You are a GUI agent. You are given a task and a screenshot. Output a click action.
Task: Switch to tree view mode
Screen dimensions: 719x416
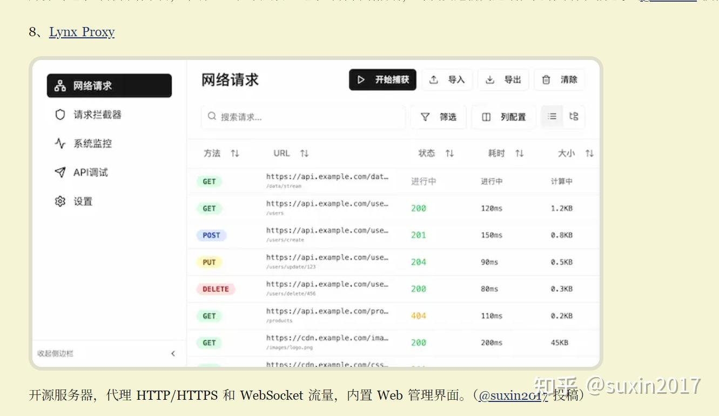point(573,116)
